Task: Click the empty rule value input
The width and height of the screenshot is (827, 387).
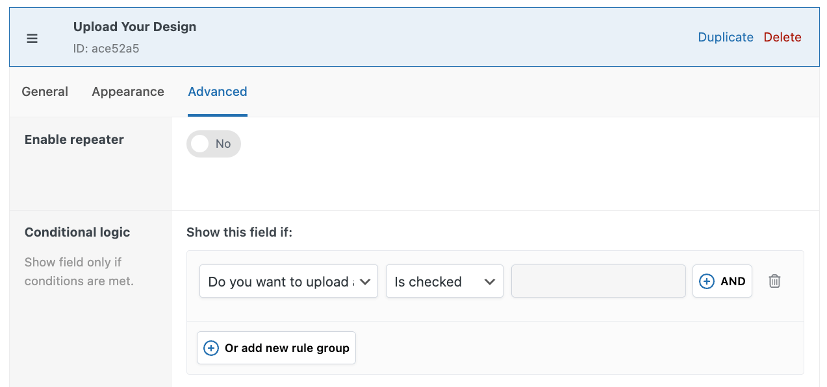Action: pyautogui.click(x=598, y=281)
